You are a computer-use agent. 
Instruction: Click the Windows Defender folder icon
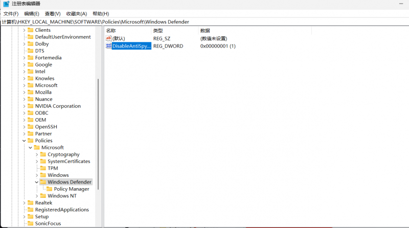click(x=43, y=182)
